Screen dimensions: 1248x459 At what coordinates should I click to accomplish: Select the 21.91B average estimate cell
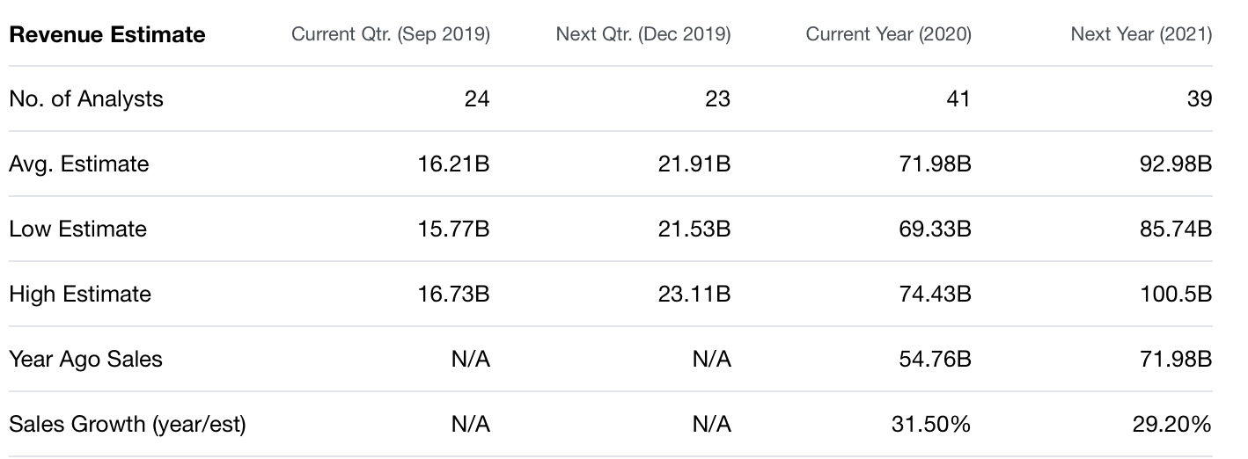694,164
